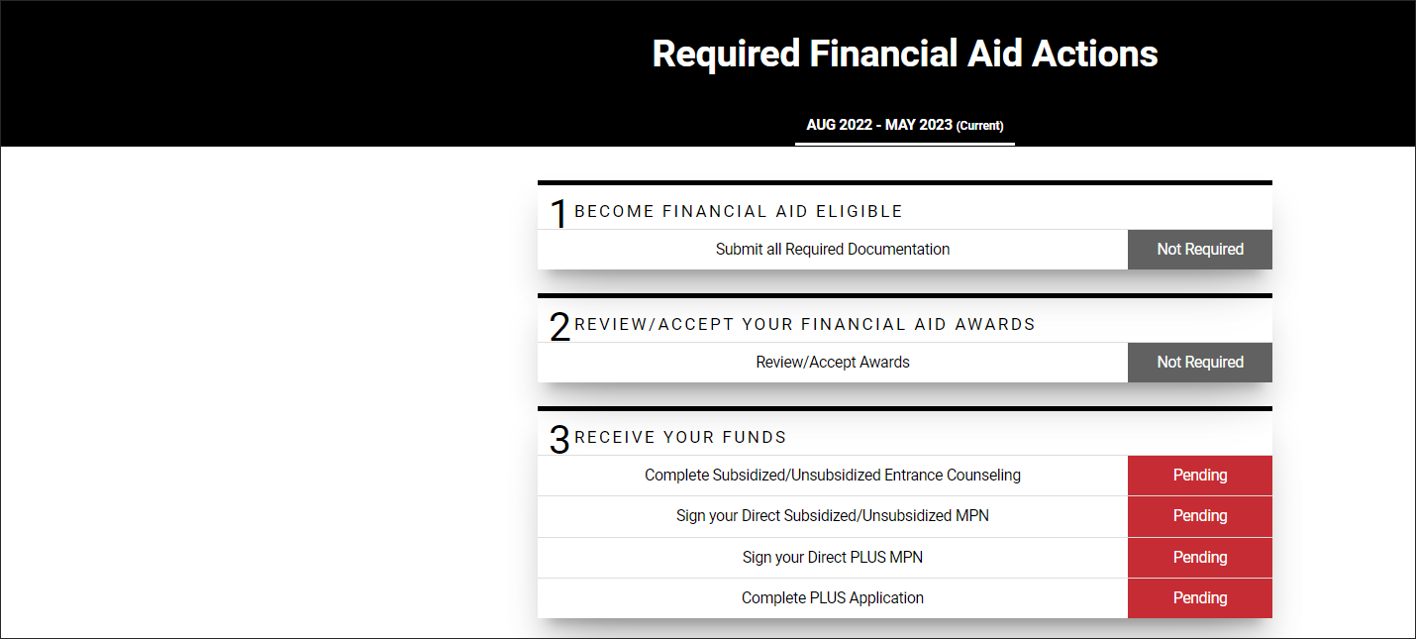Image resolution: width=1416 pixels, height=639 pixels.
Task: Click Pending status for PLUS Application
Action: 1199,597
